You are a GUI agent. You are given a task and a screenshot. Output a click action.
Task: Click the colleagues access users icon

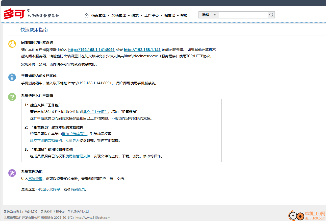click(x=12, y=44)
